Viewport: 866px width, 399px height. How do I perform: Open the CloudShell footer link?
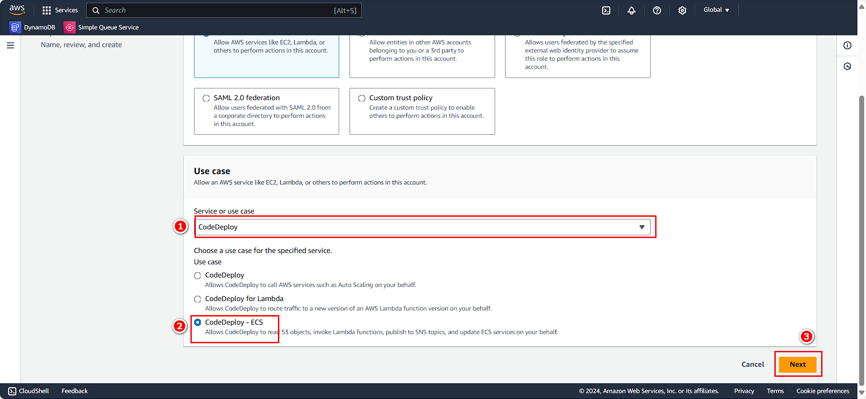(x=34, y=391)
